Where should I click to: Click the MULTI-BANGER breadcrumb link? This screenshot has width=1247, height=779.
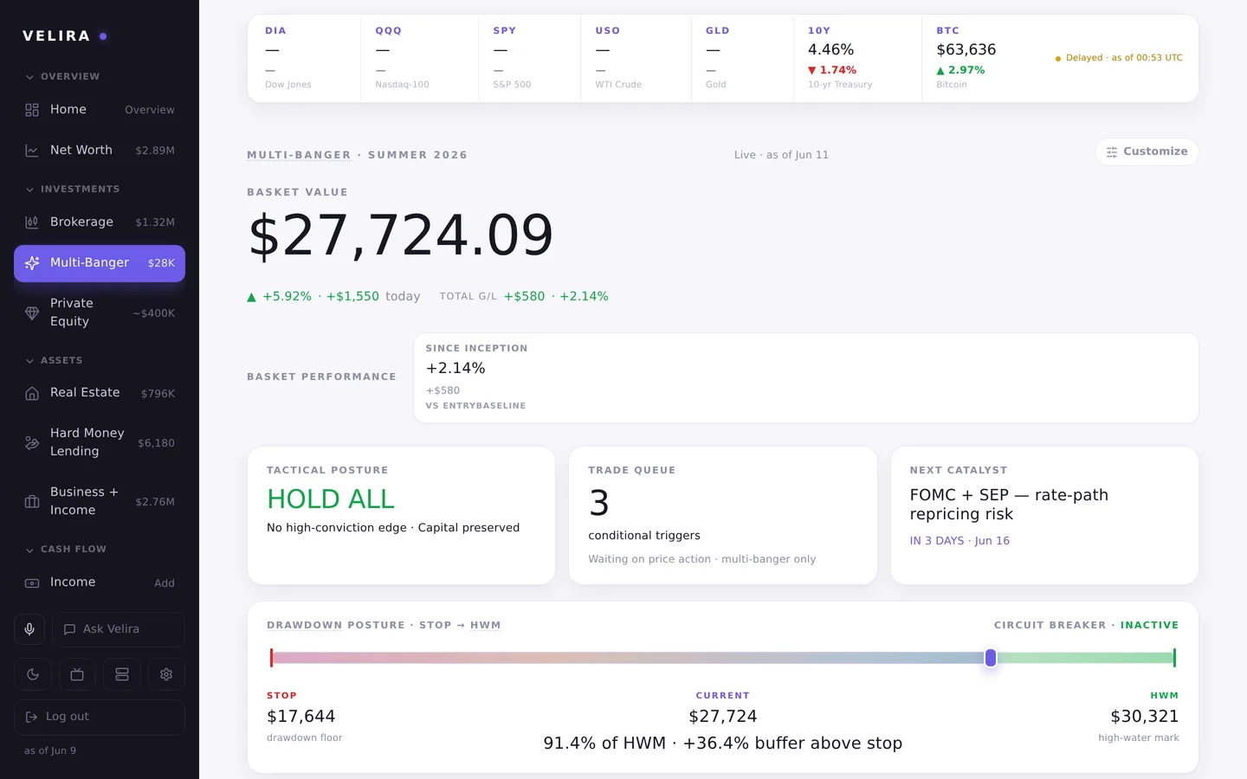click(x=299, y=155)
